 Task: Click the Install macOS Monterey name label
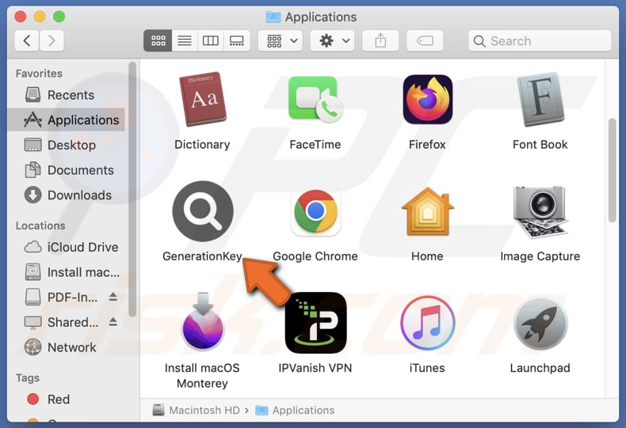tap(202, 376)
